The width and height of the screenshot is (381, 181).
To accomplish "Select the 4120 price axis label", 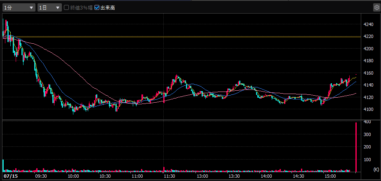I will tap(368, 97).
